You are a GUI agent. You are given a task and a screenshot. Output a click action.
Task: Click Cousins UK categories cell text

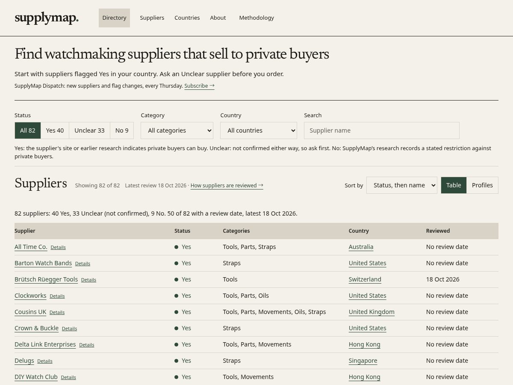[274, 312]
